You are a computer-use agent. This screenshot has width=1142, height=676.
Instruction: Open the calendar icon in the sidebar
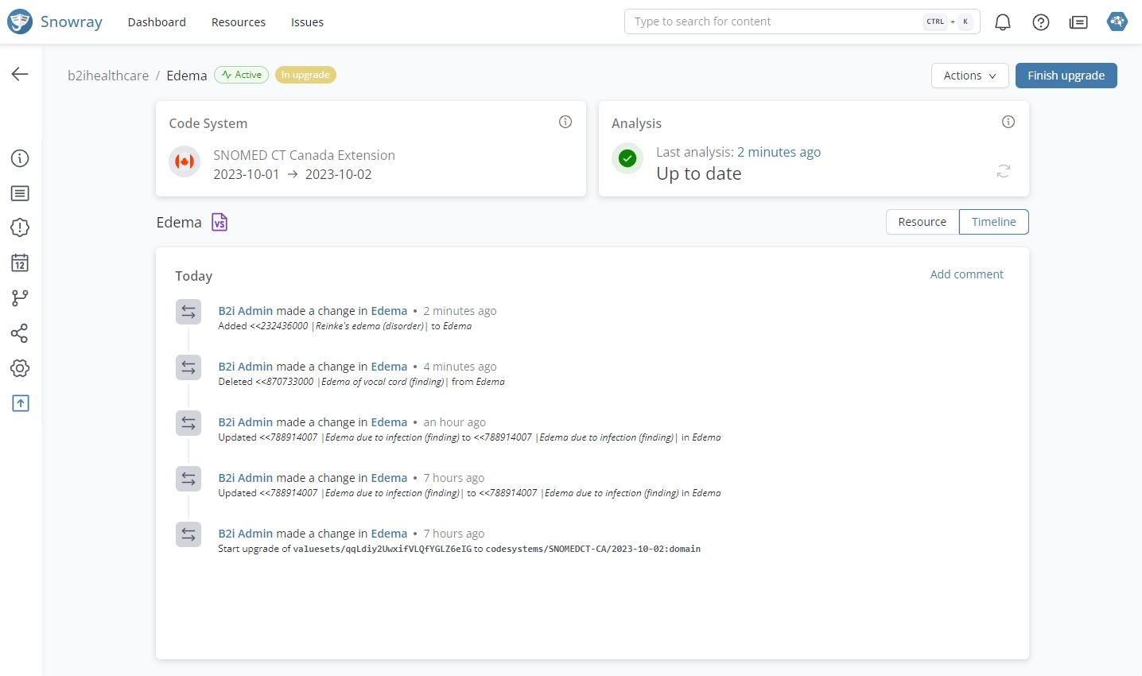20,262
